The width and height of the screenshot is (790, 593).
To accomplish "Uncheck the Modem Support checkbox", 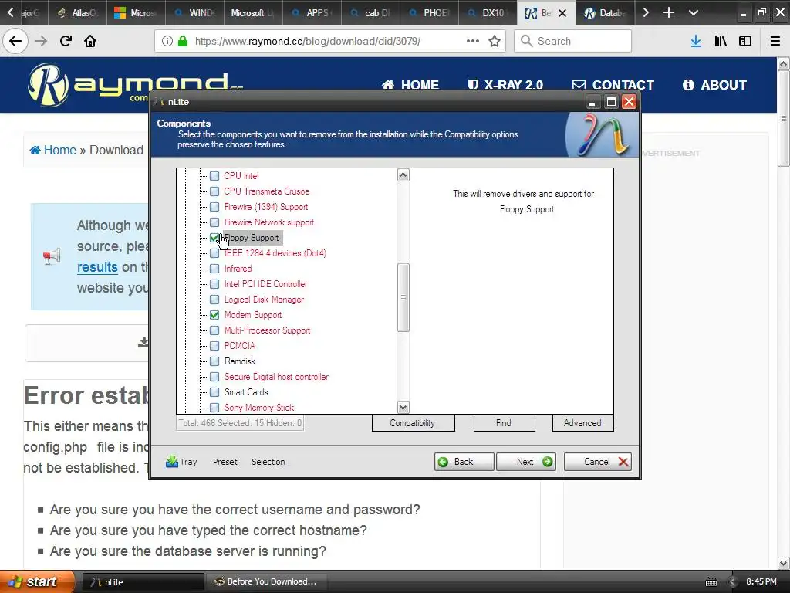I will coord(214,315).
